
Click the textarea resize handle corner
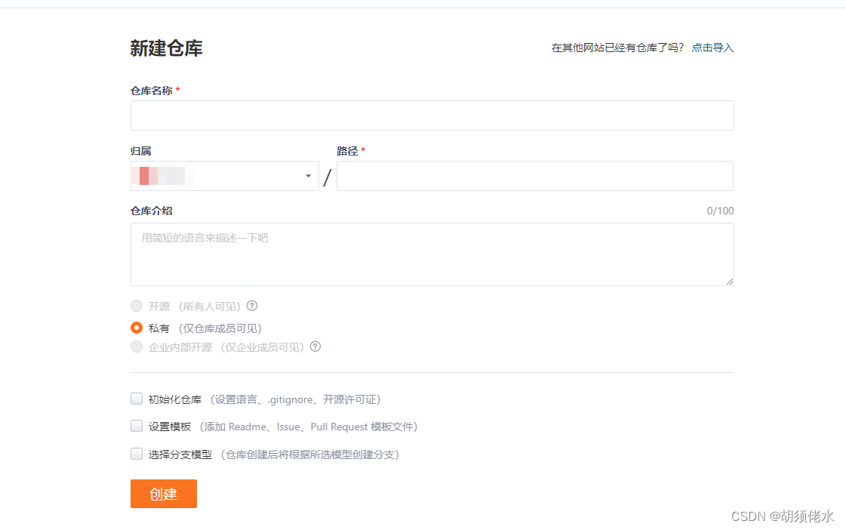point(730,281)
